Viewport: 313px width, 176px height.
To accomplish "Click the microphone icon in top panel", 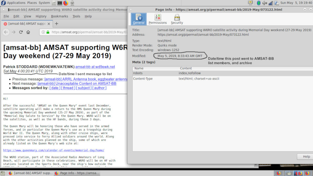I will click(72, 3).
